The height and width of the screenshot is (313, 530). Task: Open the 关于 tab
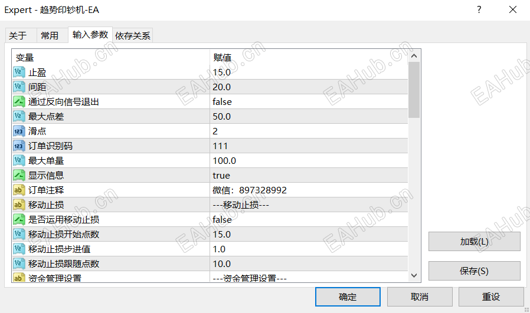[21, 35]
